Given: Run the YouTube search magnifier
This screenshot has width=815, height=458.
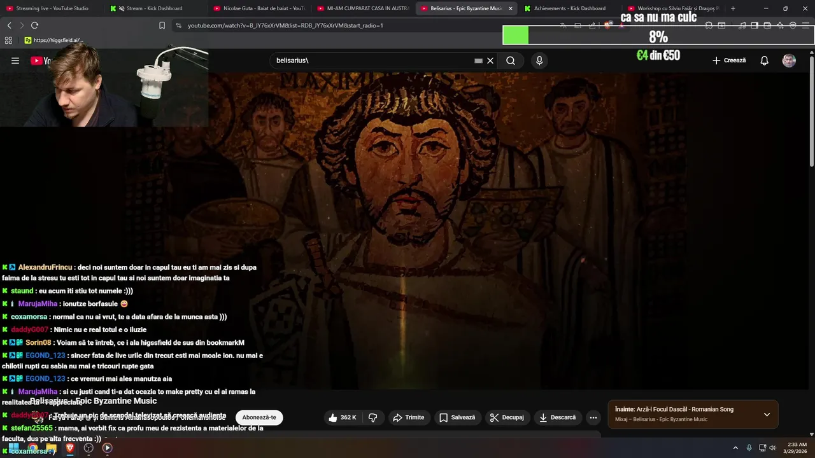Looking at the screenshot, I should pos(511,60).
